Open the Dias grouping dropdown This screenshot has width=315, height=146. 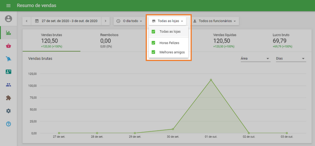coord(291,59)
